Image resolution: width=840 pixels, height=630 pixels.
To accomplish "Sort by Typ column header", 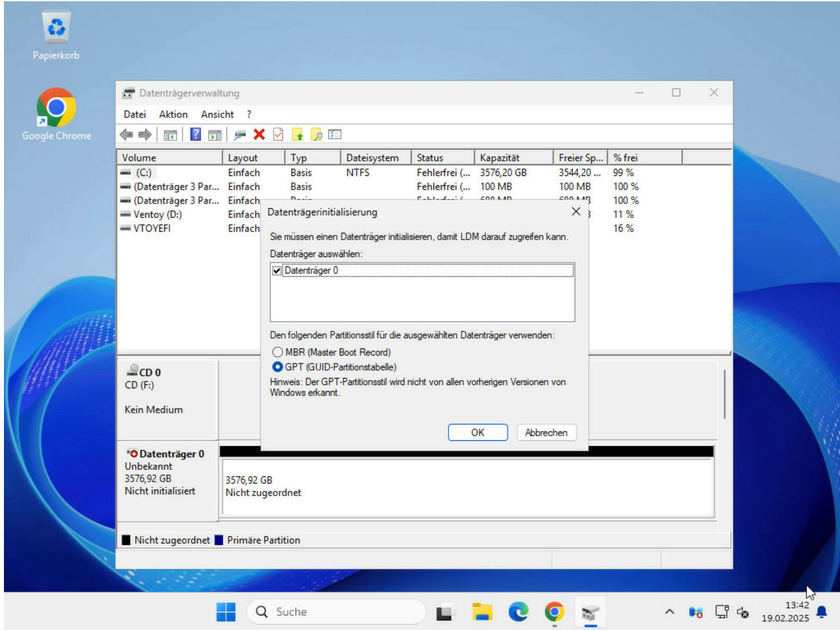I will click(x=313, y=157).
